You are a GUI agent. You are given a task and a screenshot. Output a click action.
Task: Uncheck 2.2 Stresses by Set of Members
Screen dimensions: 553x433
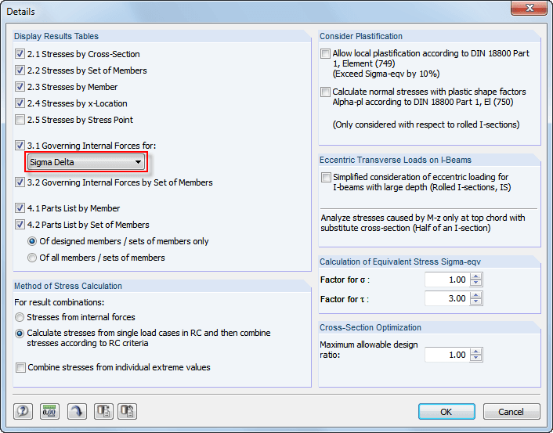20,70
